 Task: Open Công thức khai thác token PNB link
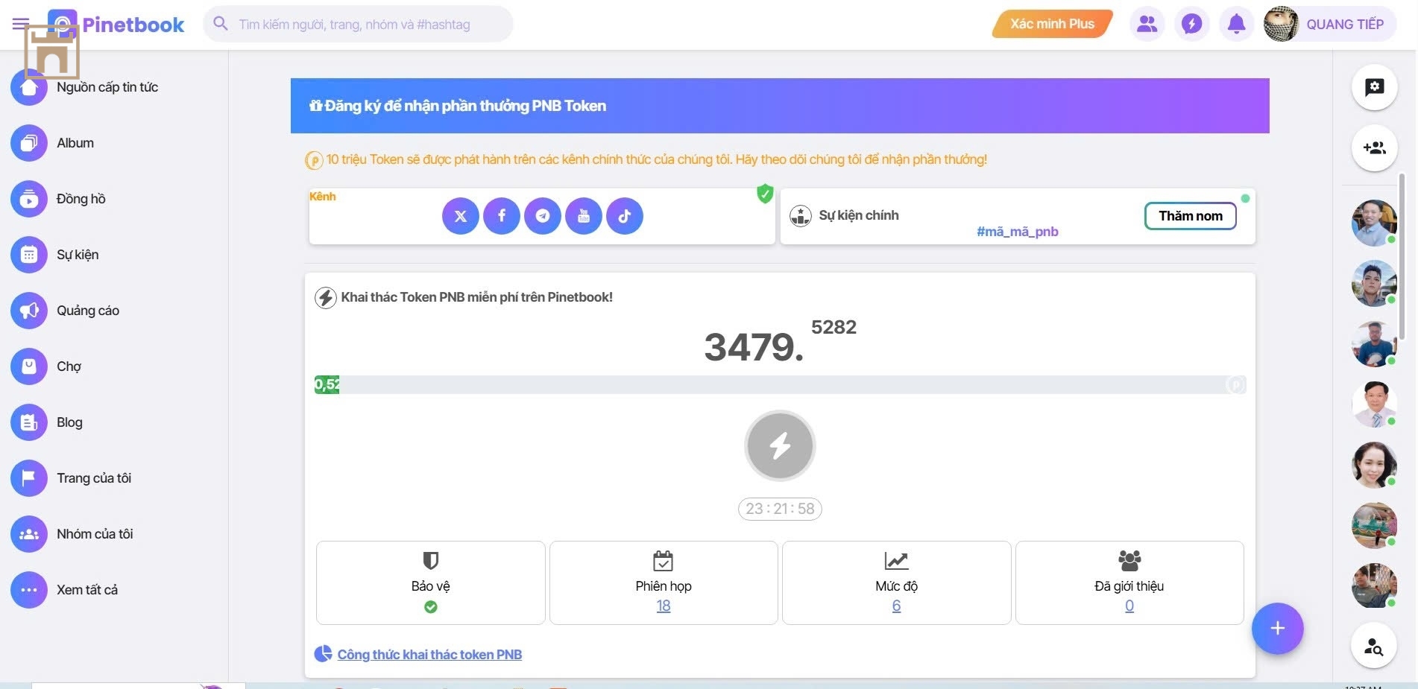(429, 655)
